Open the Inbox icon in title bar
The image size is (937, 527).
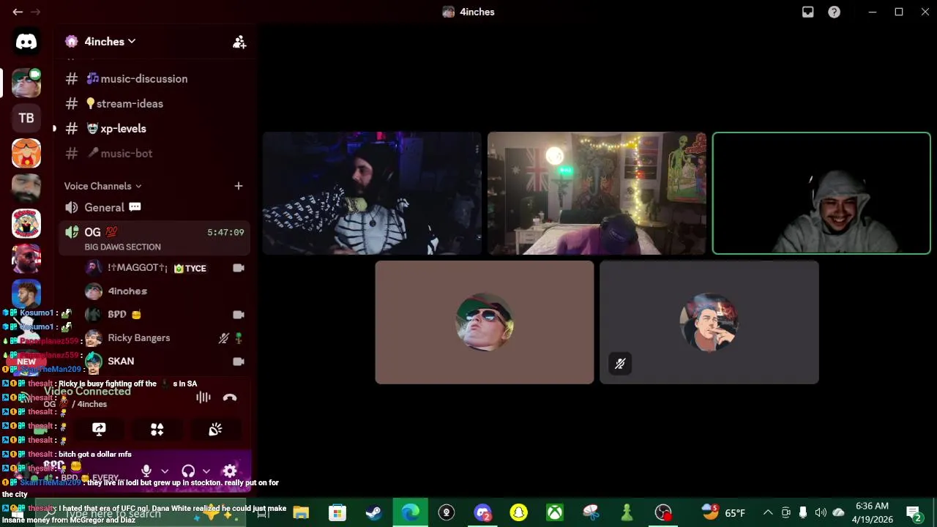click(807, 12)
